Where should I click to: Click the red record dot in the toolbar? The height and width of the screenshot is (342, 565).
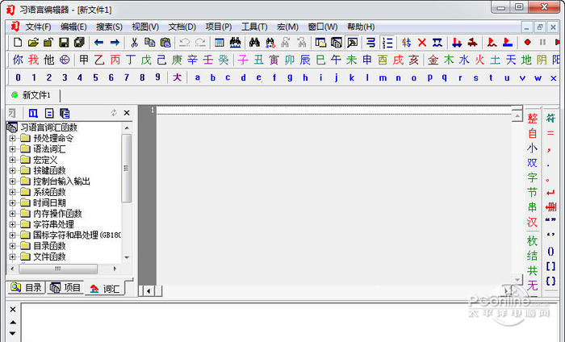[x=527, y=43]
